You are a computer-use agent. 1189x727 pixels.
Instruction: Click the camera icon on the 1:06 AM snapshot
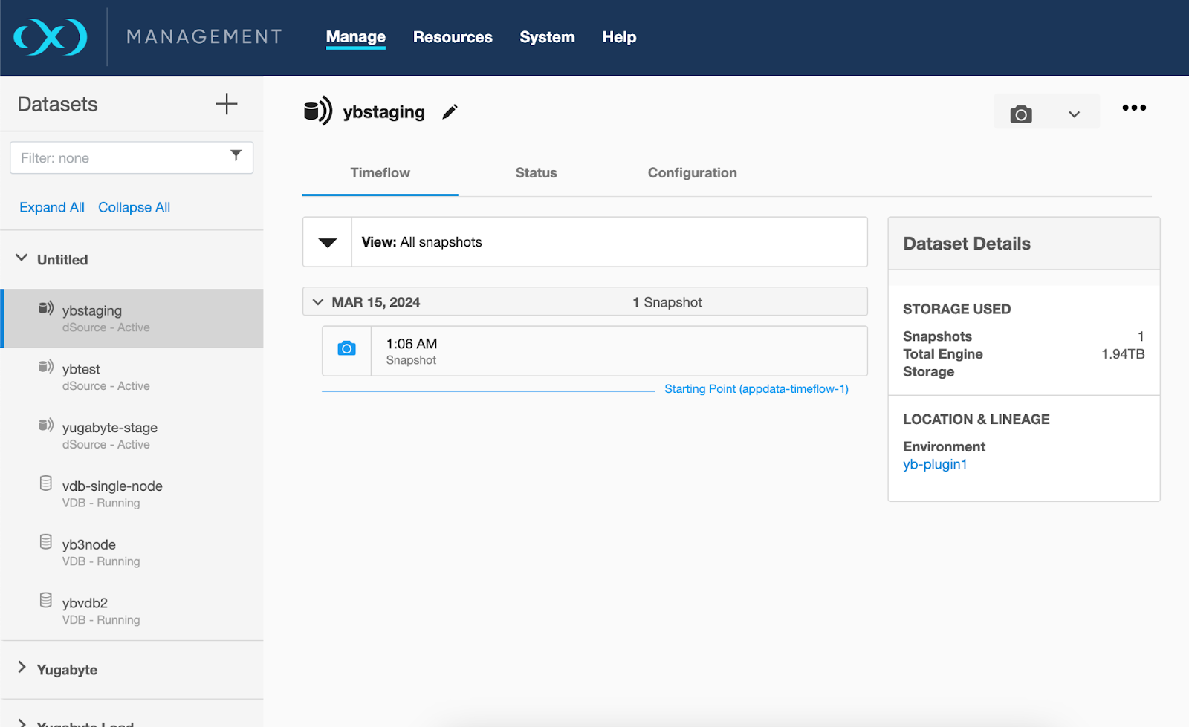[x=346, y=347]
